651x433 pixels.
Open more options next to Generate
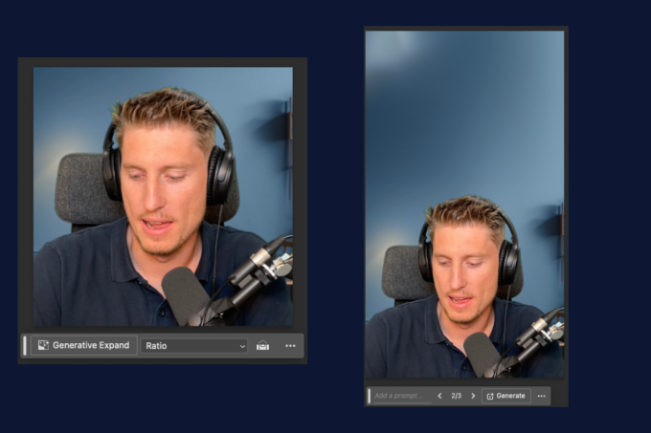pyautogui.click(x=542, y=396)
